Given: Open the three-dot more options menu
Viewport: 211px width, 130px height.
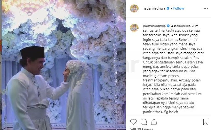Looking at the screenshot, I should click(x=206, y=8).
